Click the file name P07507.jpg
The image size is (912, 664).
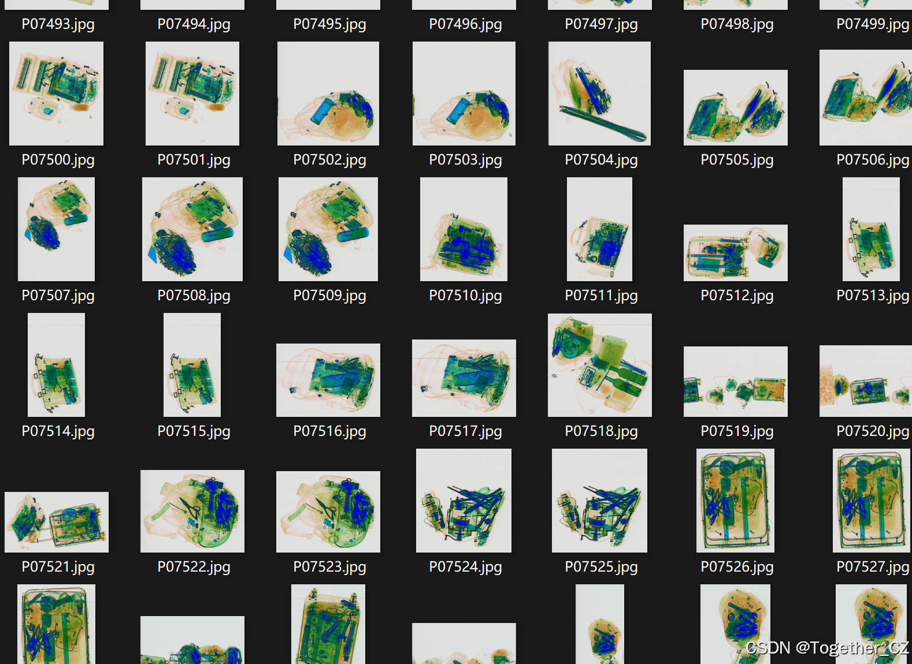tap(58, 296)
